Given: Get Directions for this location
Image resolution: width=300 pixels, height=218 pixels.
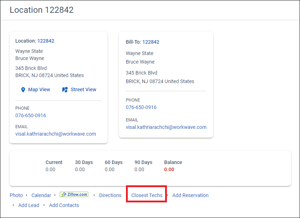Looking at the screenshot, I should click(110, 195).
